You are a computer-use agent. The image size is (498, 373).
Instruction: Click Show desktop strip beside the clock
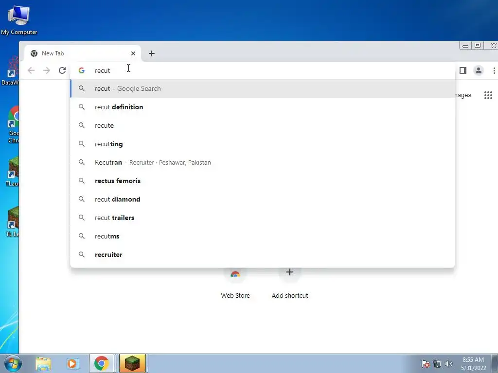click(x=495, y=363)
